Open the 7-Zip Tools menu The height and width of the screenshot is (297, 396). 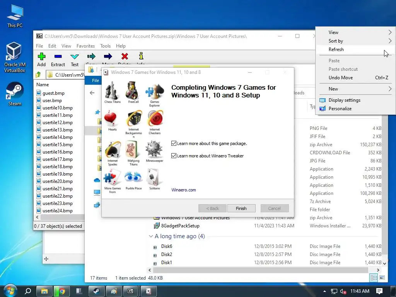tap(105, 46)
